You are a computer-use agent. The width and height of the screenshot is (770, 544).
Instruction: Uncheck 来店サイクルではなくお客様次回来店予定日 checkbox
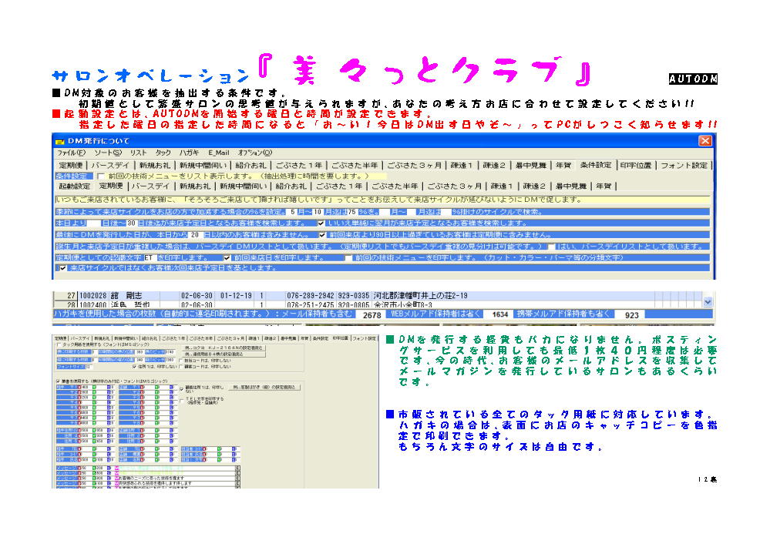(63, 268)
